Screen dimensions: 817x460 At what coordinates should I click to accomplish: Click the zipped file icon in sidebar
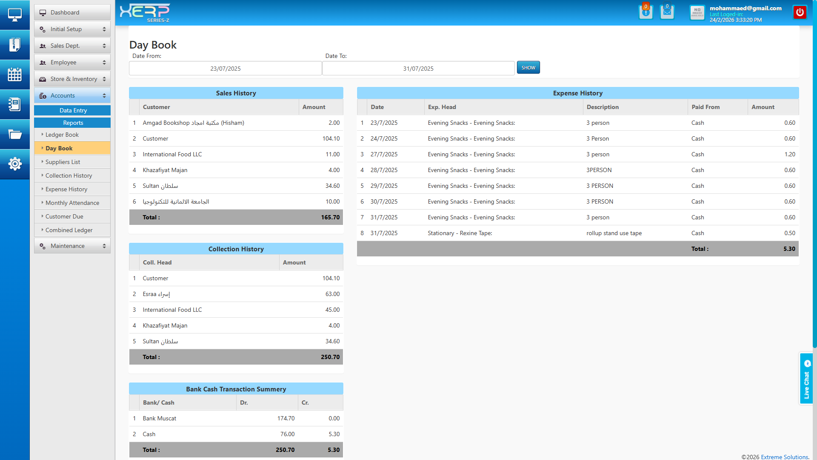(x=14, y=45)
